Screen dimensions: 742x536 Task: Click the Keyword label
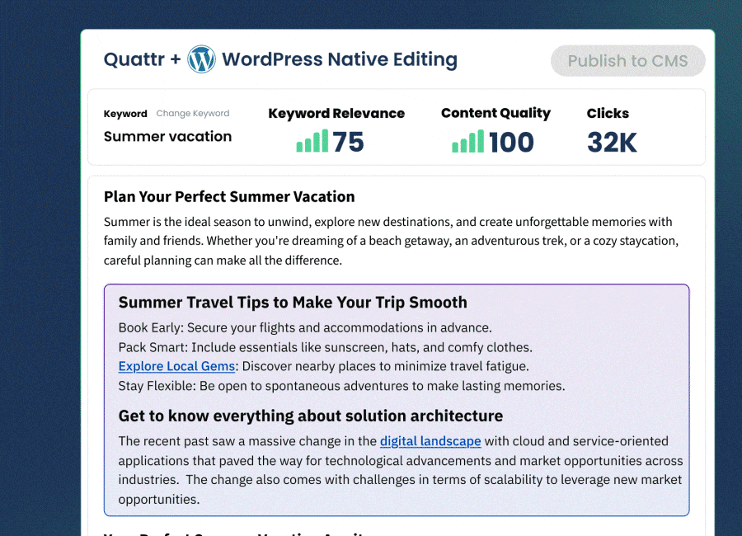125,114
